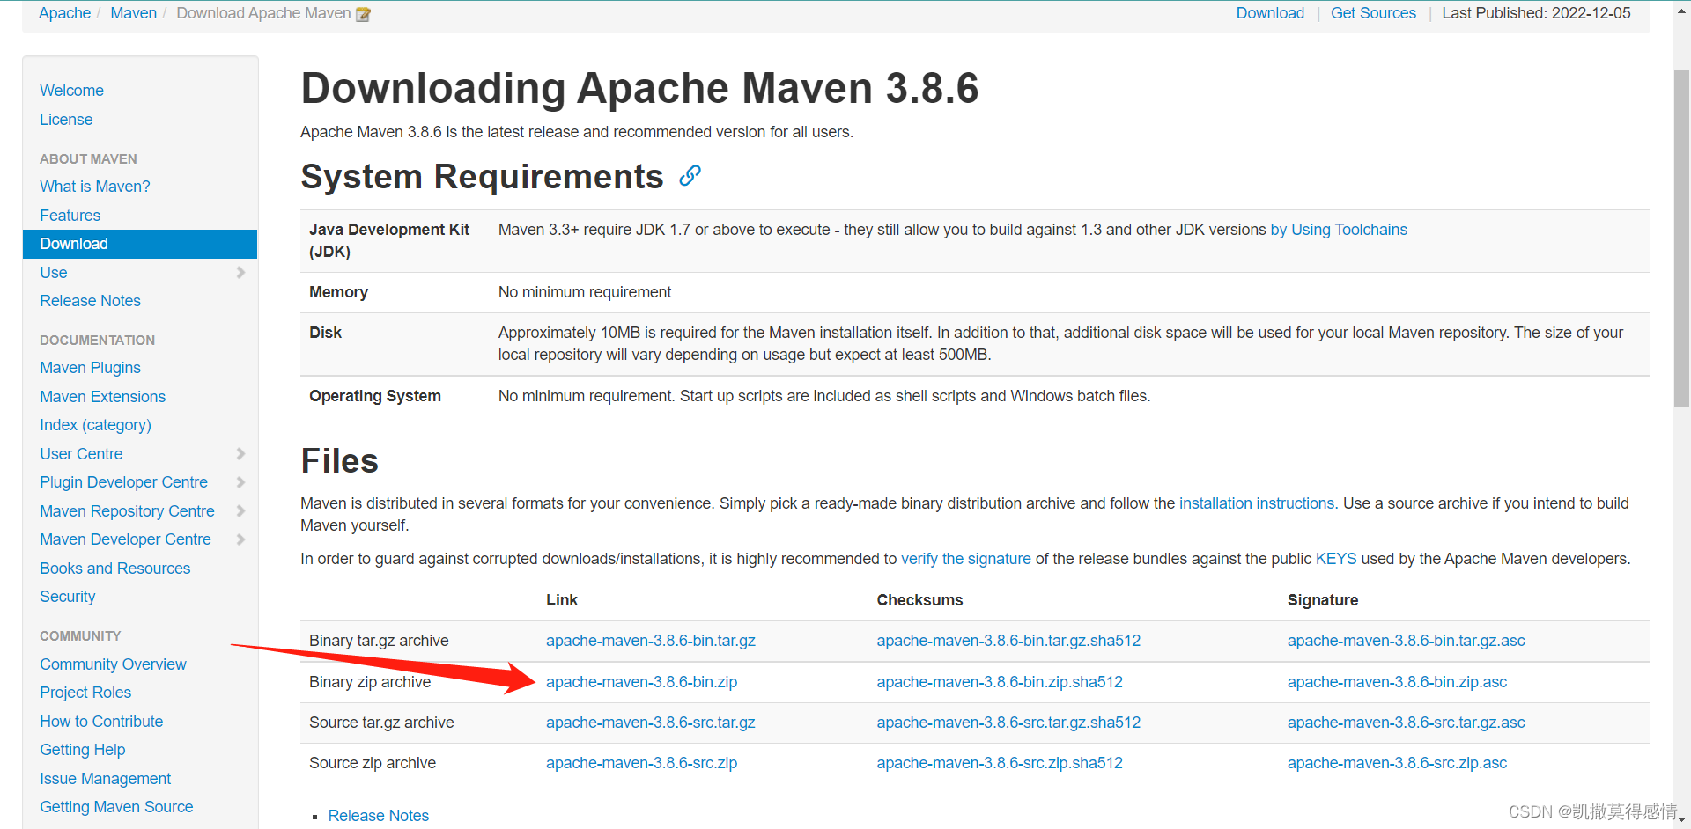
Task: Open Getting Maven Source page
Action: tap(116, 807)
